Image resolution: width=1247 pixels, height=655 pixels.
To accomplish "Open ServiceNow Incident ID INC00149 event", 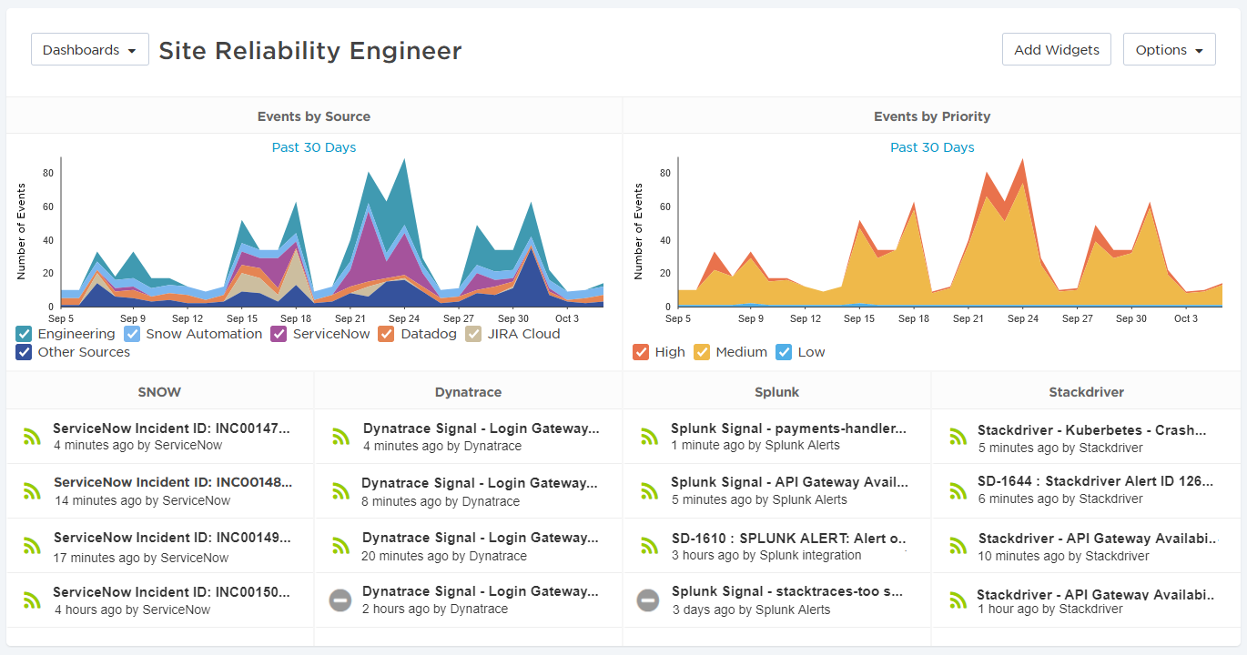I will pyautogui.click(x=173, y=538).
